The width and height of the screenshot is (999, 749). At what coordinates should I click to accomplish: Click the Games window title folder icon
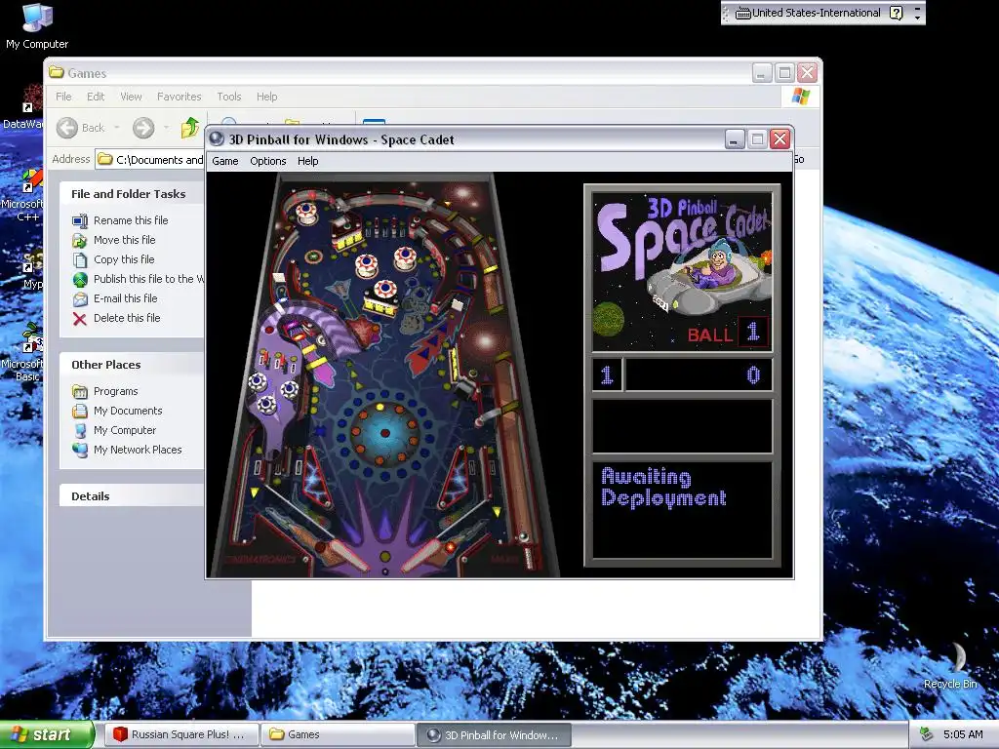[57, 72]
